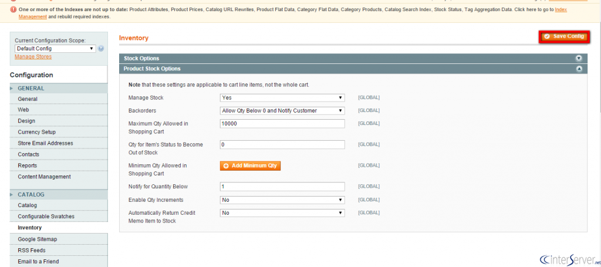
Task: Collapse the Product Stock Options section arrow
Action: pos(579,69)
